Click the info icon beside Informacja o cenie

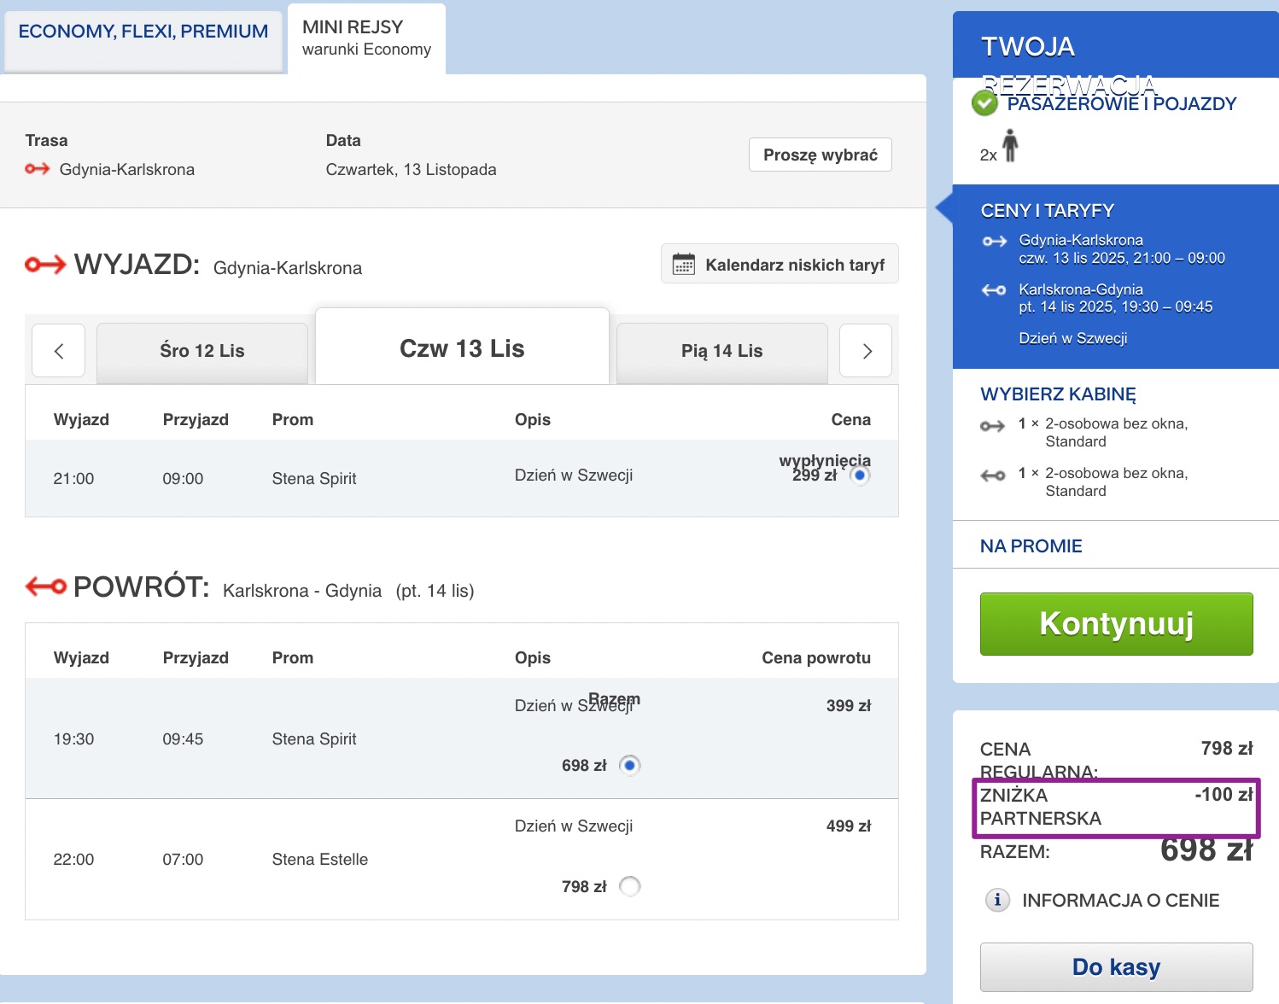(x=996, y=900)
